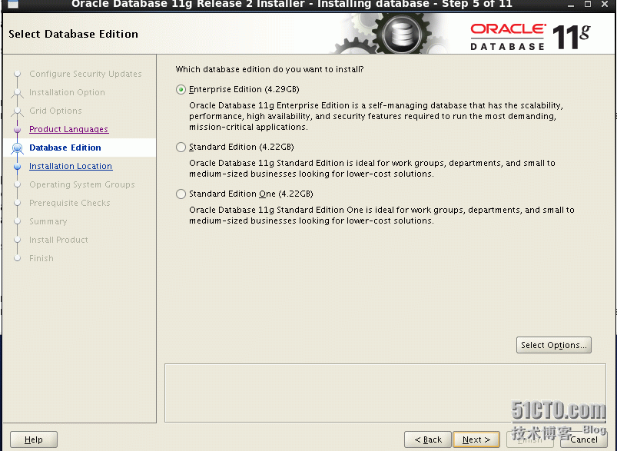Go Back to previous step
The image size is (617, 451).
click(x=428, y=439)
